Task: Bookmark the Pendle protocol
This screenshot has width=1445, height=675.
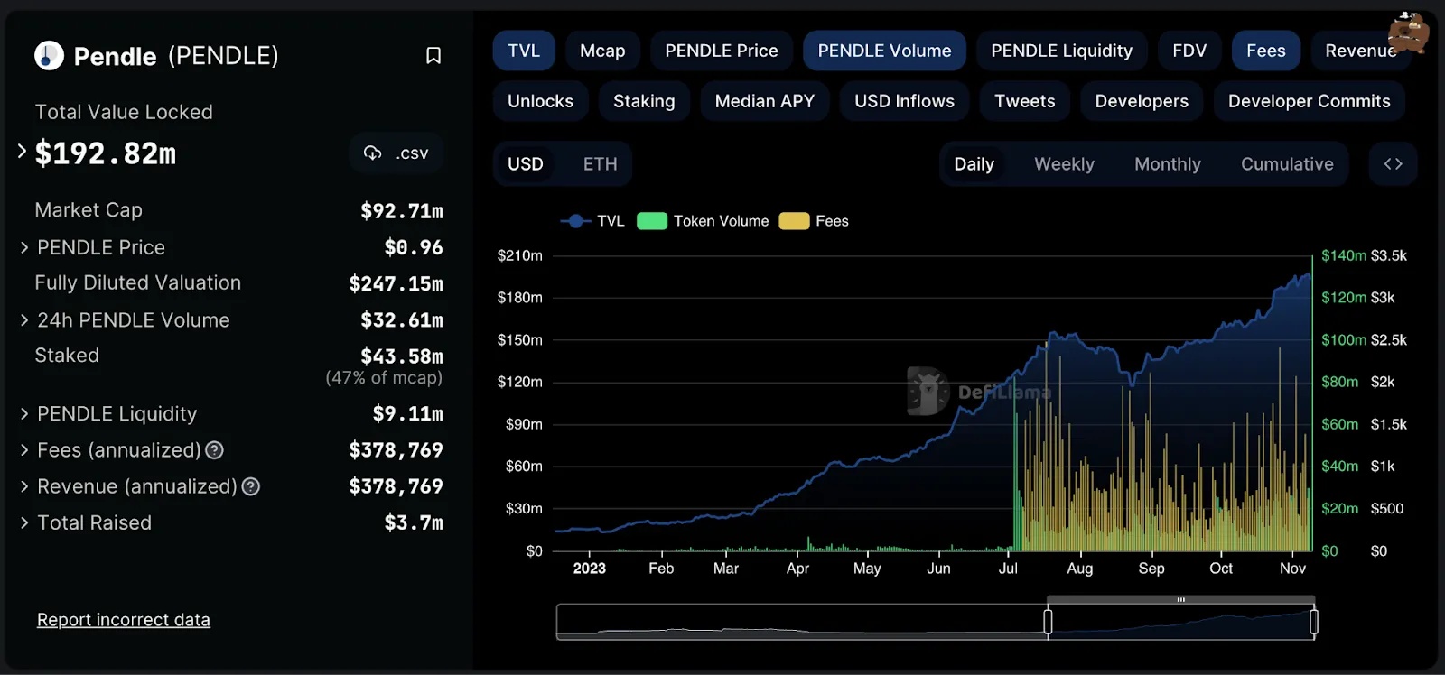Action: pyautogui.click(x=433, y=56)
